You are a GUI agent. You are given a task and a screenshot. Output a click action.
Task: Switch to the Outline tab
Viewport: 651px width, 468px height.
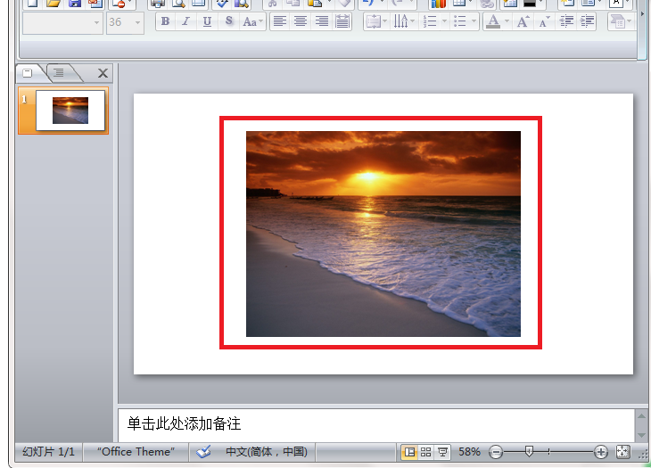point(61,73)
